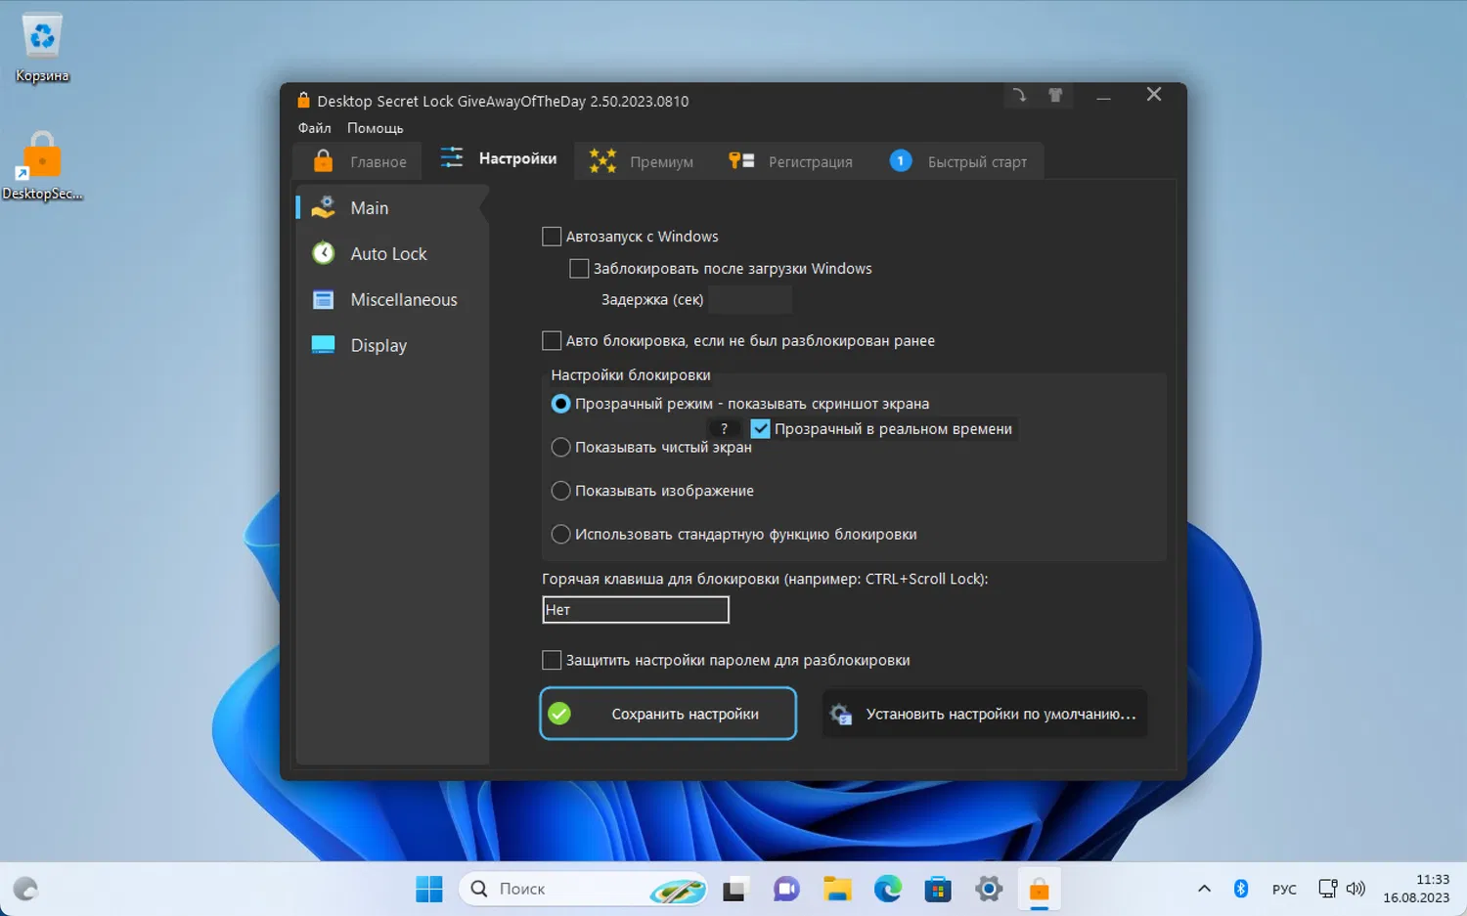Enable Авто блокировка, если не был разблокирован ранее
Viewport: 1467px width, 916px height.
[x=552, y=341]
